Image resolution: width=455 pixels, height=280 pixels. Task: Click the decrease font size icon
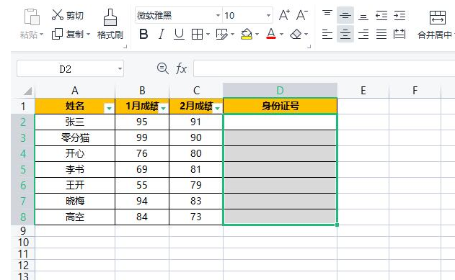click(x=302, y=15)
